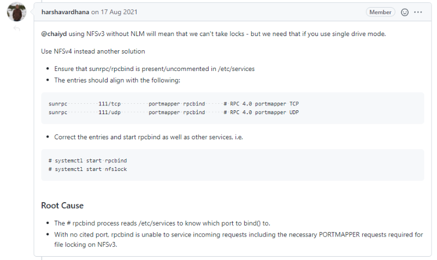The width and height of the screenshot is (437, 260).
Task: Click the Member badge
Action: [380, 12]
